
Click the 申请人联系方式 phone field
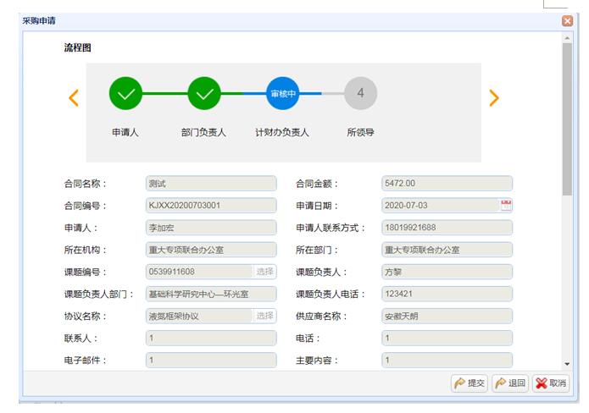[447, 228]
